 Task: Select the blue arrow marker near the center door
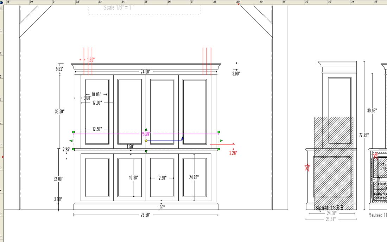tap(182, 138)
